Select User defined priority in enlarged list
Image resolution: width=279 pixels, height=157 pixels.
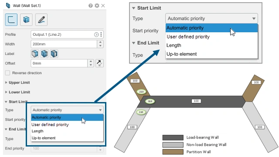pyautogui.click(x=211, y=37)
